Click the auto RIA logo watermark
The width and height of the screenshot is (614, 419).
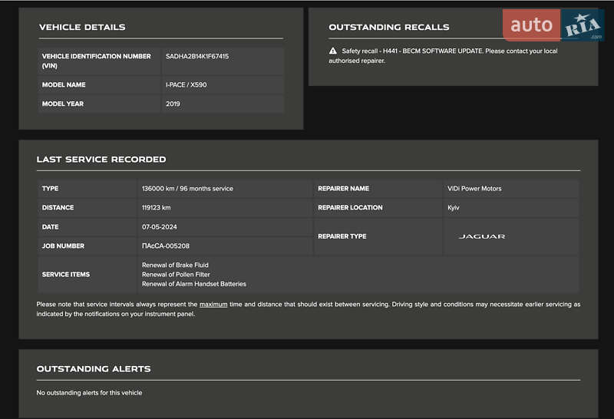pyautogui.click(x=553, y=25)
